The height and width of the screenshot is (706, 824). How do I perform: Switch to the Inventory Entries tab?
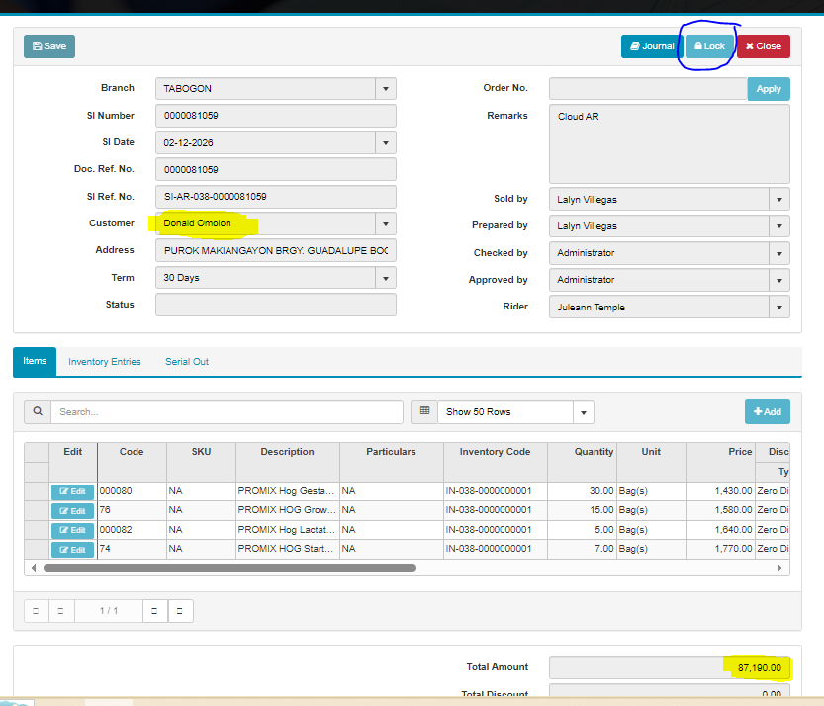pos(105,362)
